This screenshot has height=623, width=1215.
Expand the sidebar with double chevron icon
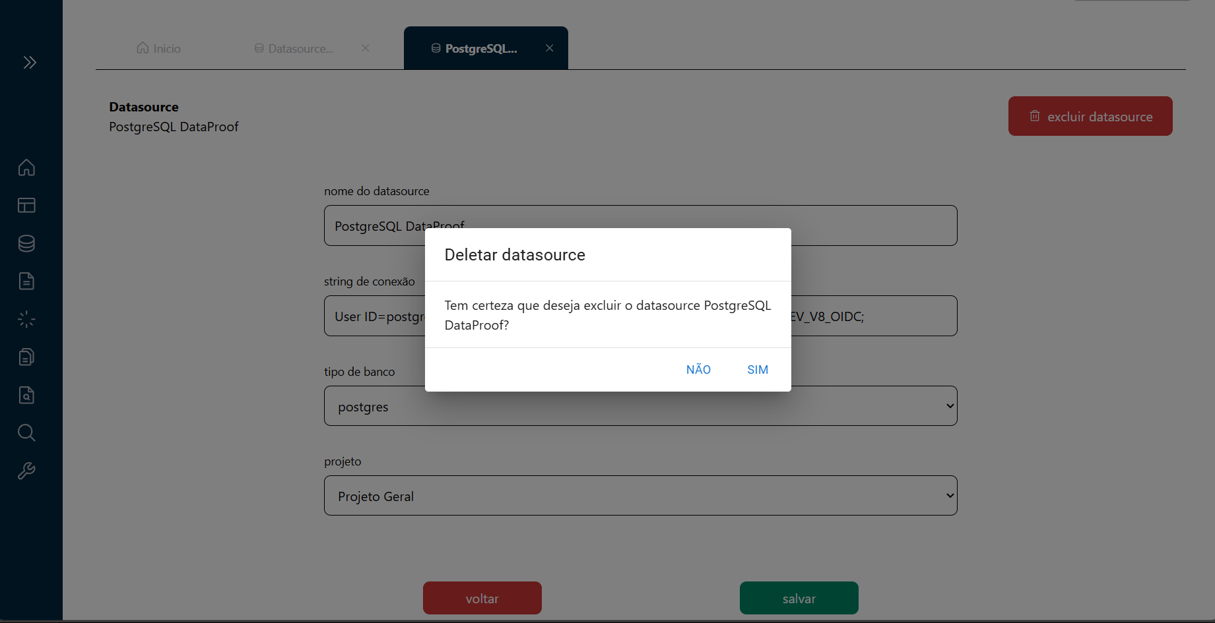click(x=30, y=63)
